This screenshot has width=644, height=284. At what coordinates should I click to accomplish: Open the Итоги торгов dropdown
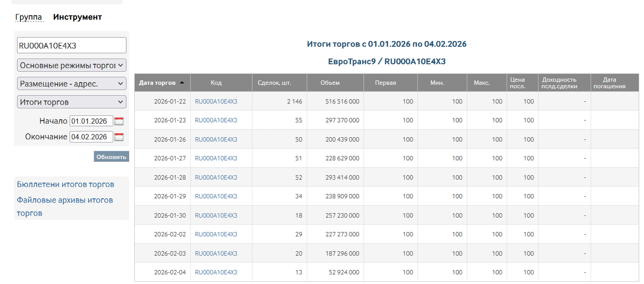pyautogui.click(x=71, y=102)
